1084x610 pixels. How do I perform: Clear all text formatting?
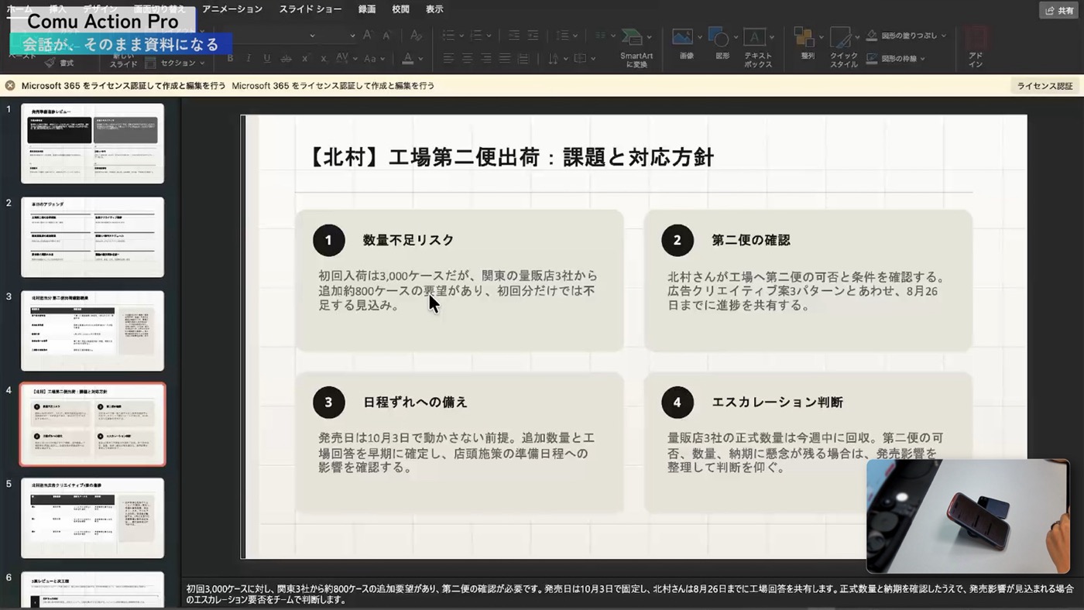416,35
